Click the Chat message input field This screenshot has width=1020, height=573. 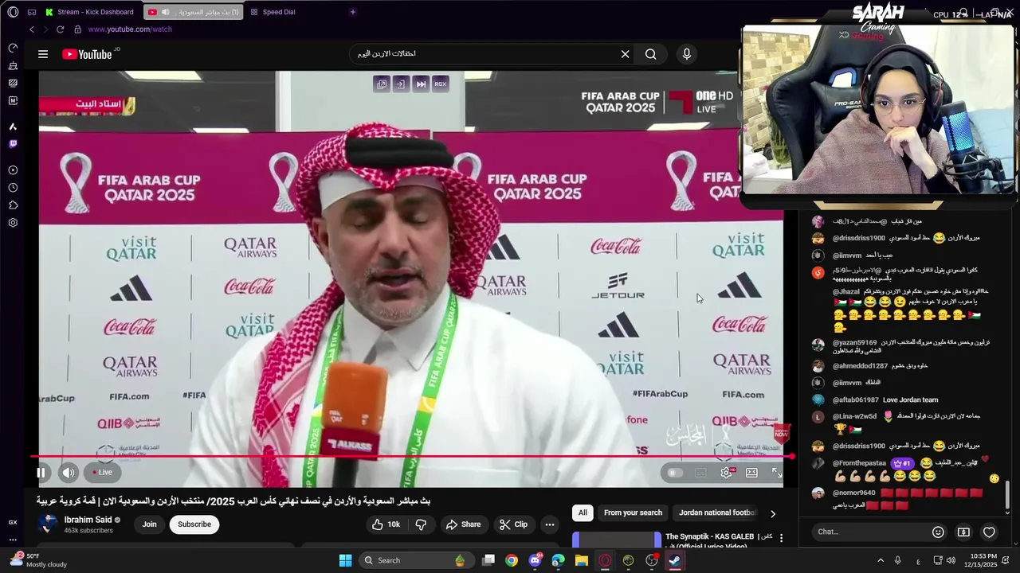click(x=869, y=532)
